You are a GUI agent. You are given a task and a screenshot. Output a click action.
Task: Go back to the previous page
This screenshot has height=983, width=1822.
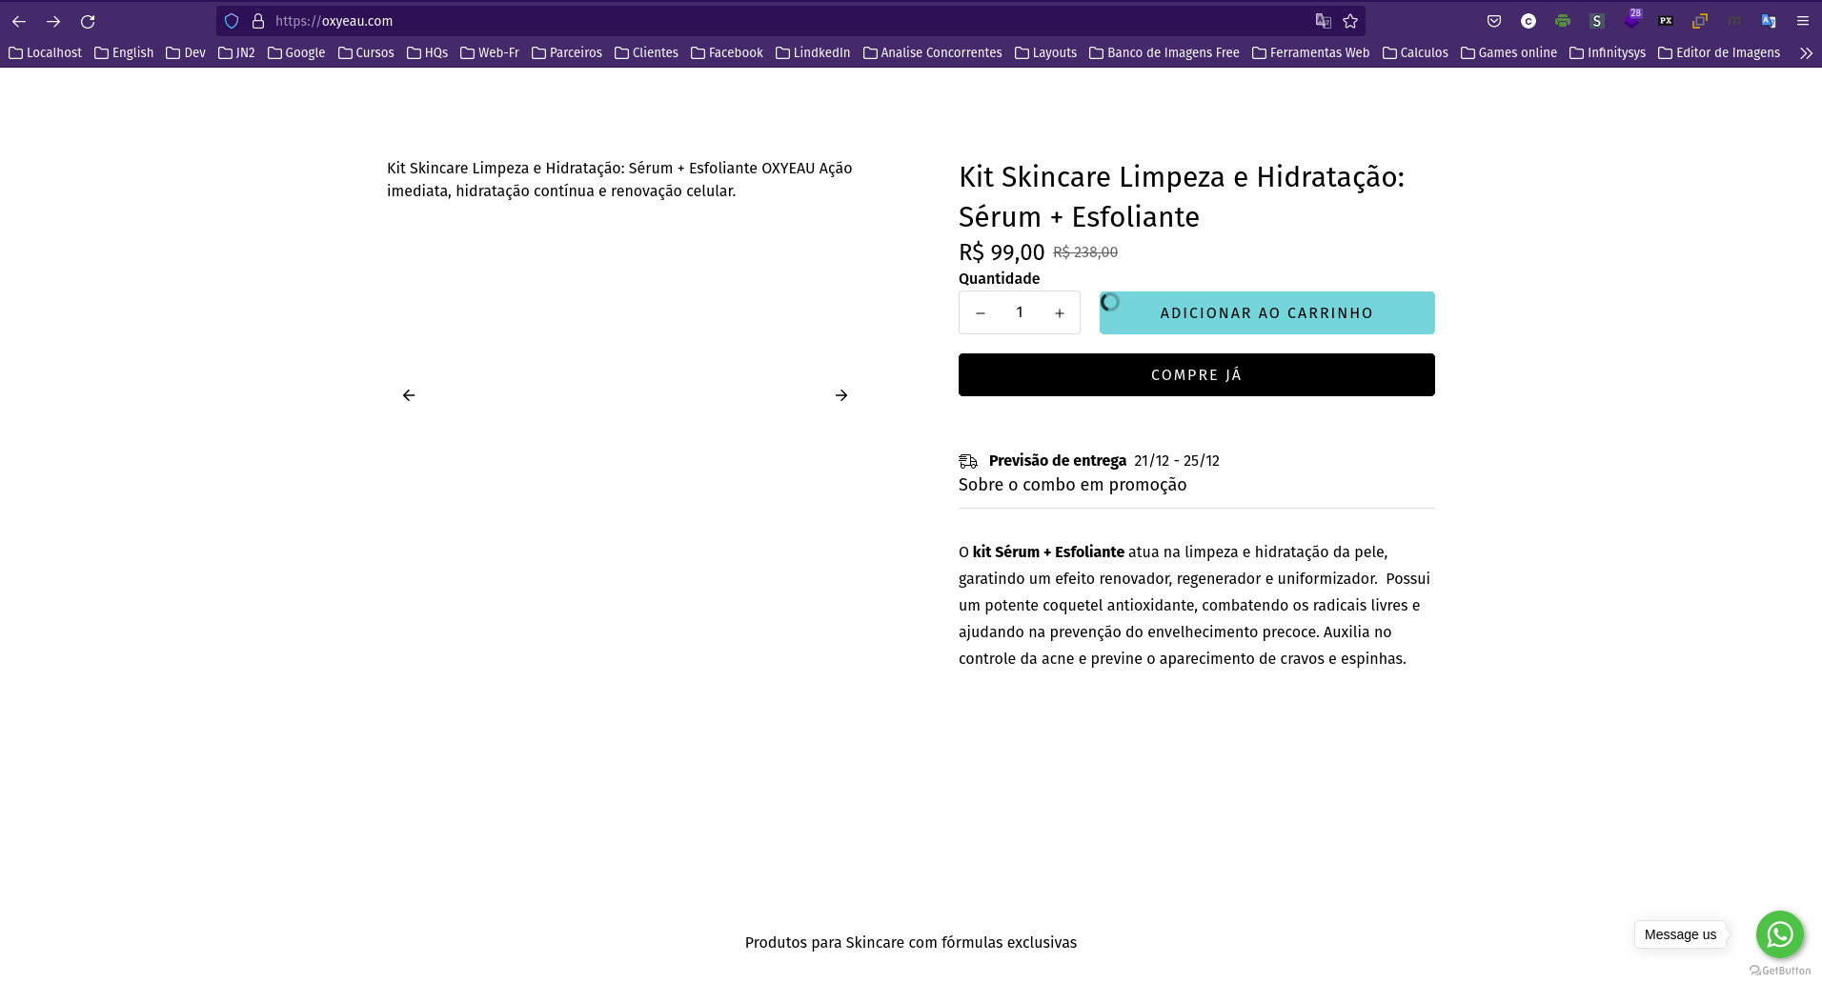(19, 21)
